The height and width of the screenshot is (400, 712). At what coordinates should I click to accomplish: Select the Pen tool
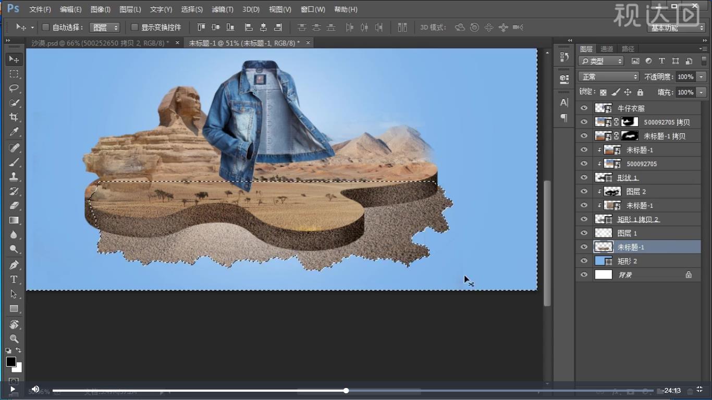[14, 265]
